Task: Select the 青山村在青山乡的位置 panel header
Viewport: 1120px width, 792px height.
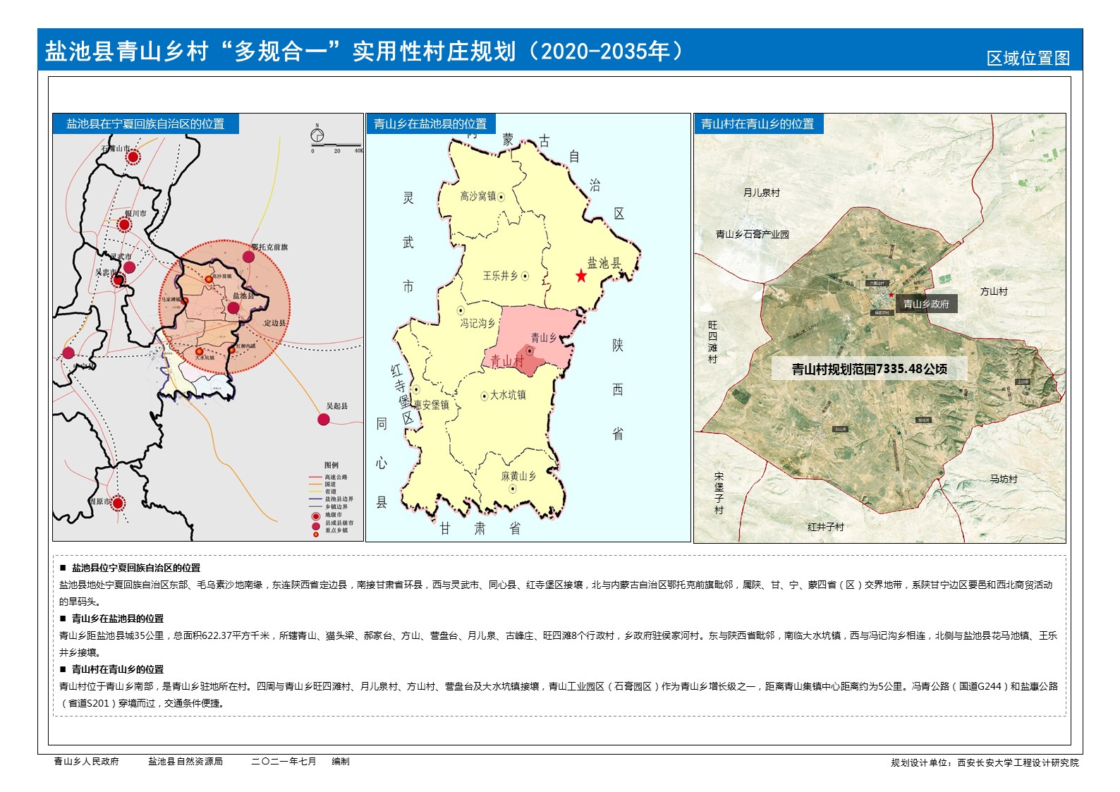Action: (x=757, y=124)
